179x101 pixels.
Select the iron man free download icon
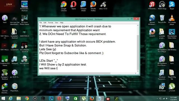[15, 21]
